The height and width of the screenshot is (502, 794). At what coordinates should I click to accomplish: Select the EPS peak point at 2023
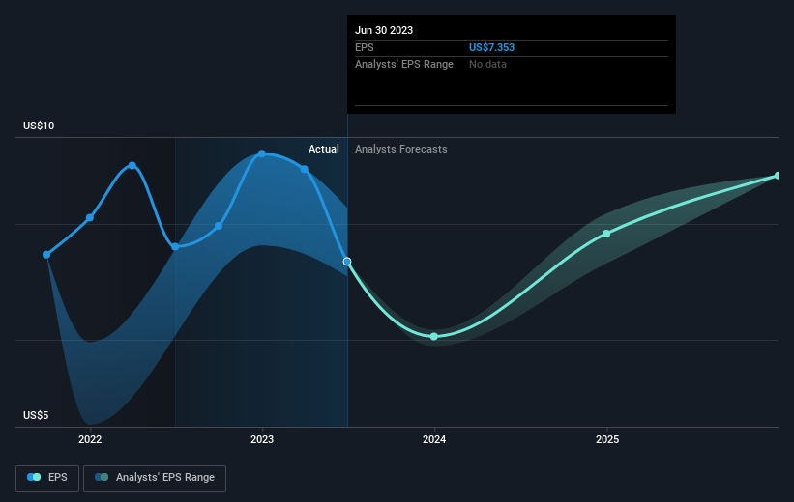pos(262,153)
